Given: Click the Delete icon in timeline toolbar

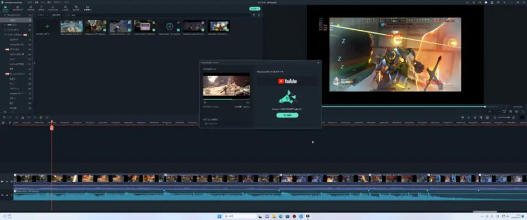Looking at the screenshot, I should [17, 117].
